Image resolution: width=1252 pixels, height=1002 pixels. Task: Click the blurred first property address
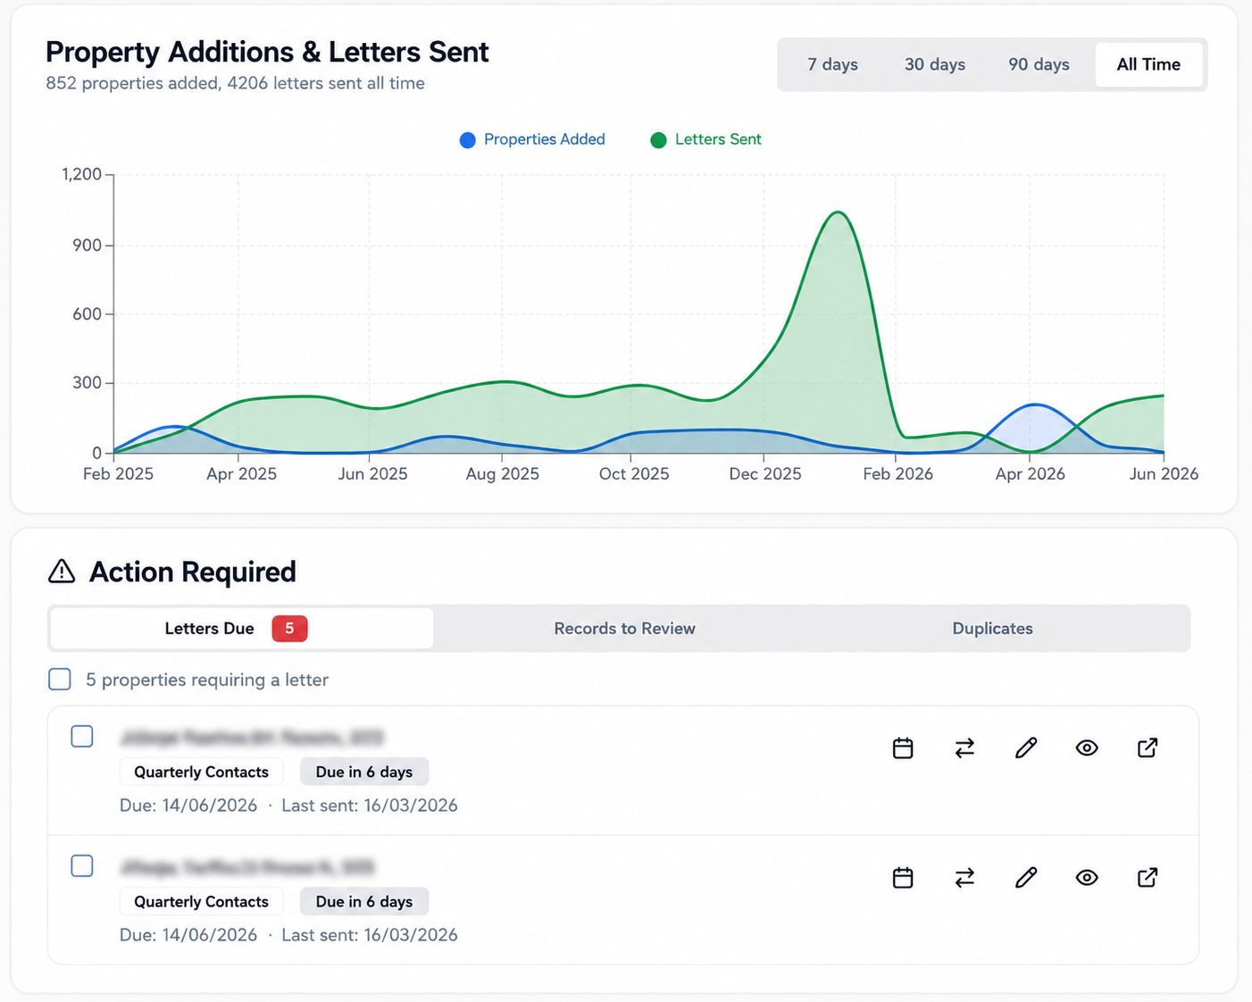252,738
